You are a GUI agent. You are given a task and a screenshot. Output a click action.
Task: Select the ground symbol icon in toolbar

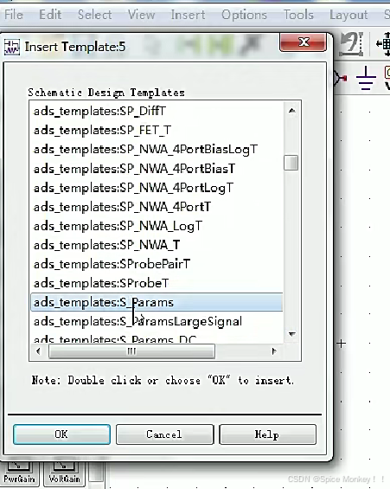coord(366,78)
